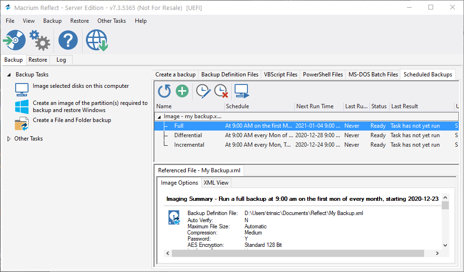Switch to the Restore main tab
Screen dimensions: 464x272
coord(38,60)
